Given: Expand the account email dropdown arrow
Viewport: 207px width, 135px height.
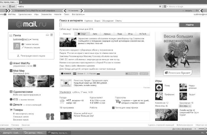Looking at the screenshot, I should (x=30, y=39).
